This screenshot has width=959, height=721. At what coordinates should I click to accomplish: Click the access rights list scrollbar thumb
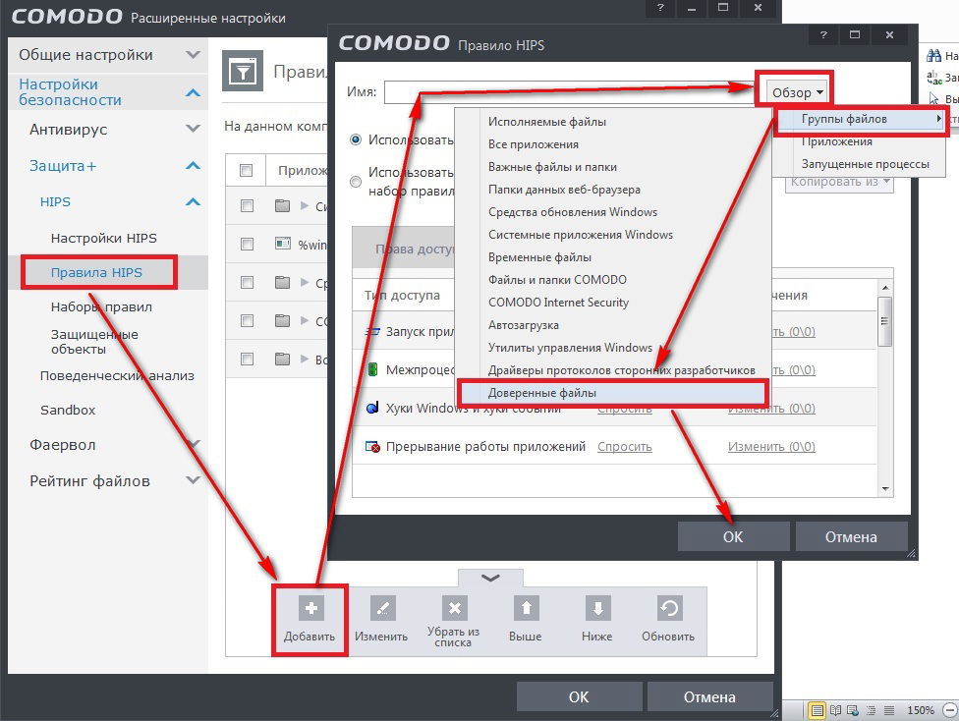pos(884,321)
